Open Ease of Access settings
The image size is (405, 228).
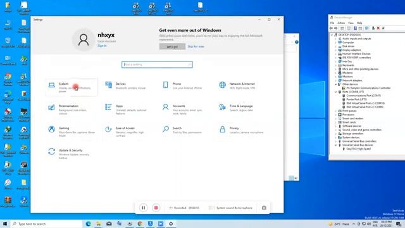point(128,132)
